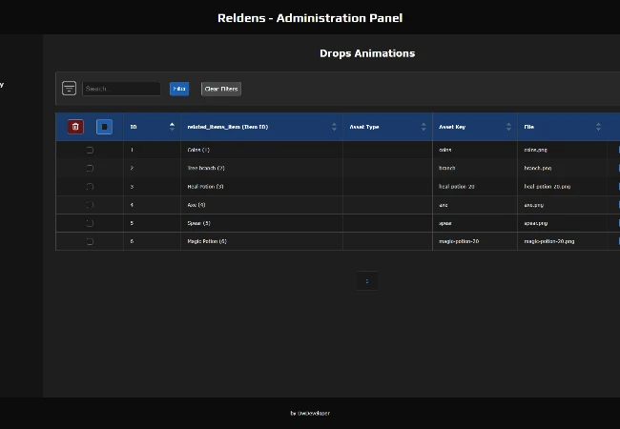The height and width of the screenshot is (429, 620).
Task: Check the checkbox for Tree branch (2) row
Action: 90,169
